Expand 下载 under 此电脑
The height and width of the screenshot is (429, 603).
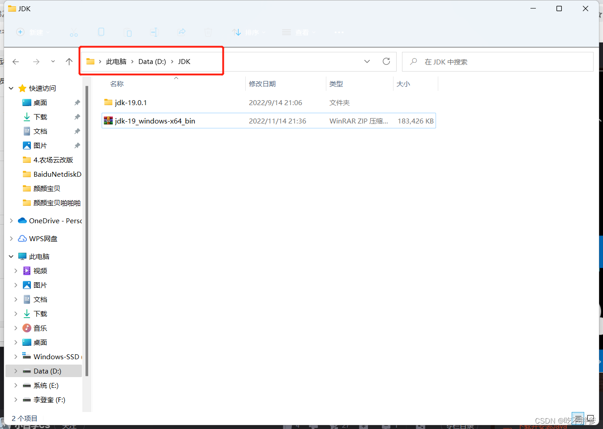tap(16, 314)
